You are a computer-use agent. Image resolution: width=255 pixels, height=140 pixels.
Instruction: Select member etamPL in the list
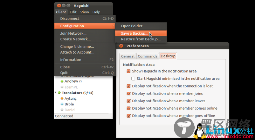pyautogui.click(x=71, y=87)
